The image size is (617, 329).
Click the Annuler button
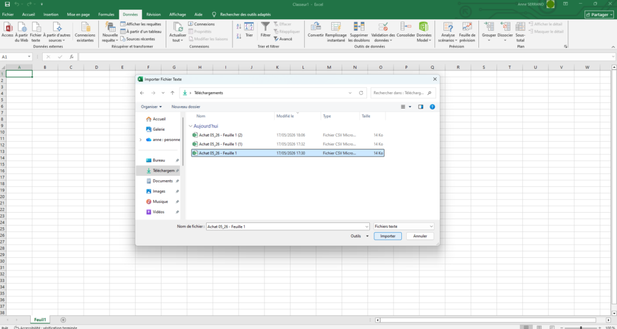(x=420, y=236)
